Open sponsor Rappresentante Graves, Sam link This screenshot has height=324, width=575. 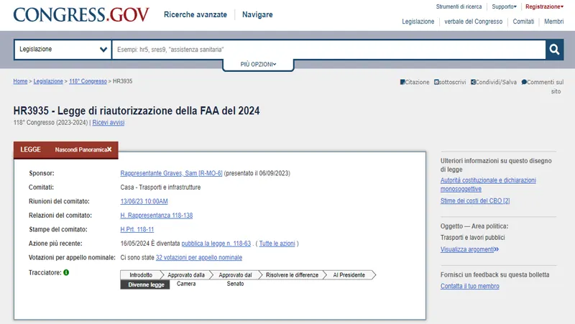tap(171, 173)
